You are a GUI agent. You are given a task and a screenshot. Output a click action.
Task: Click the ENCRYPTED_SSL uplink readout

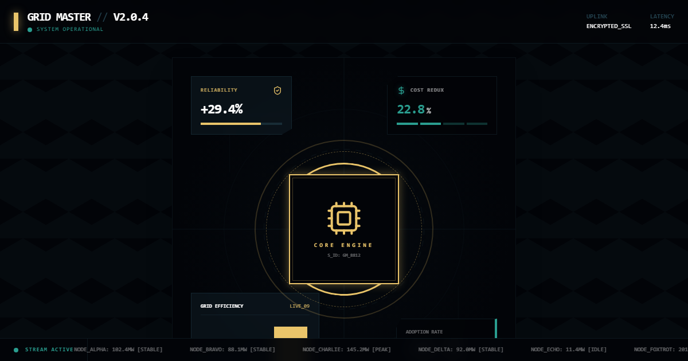(x=609, y=26)
